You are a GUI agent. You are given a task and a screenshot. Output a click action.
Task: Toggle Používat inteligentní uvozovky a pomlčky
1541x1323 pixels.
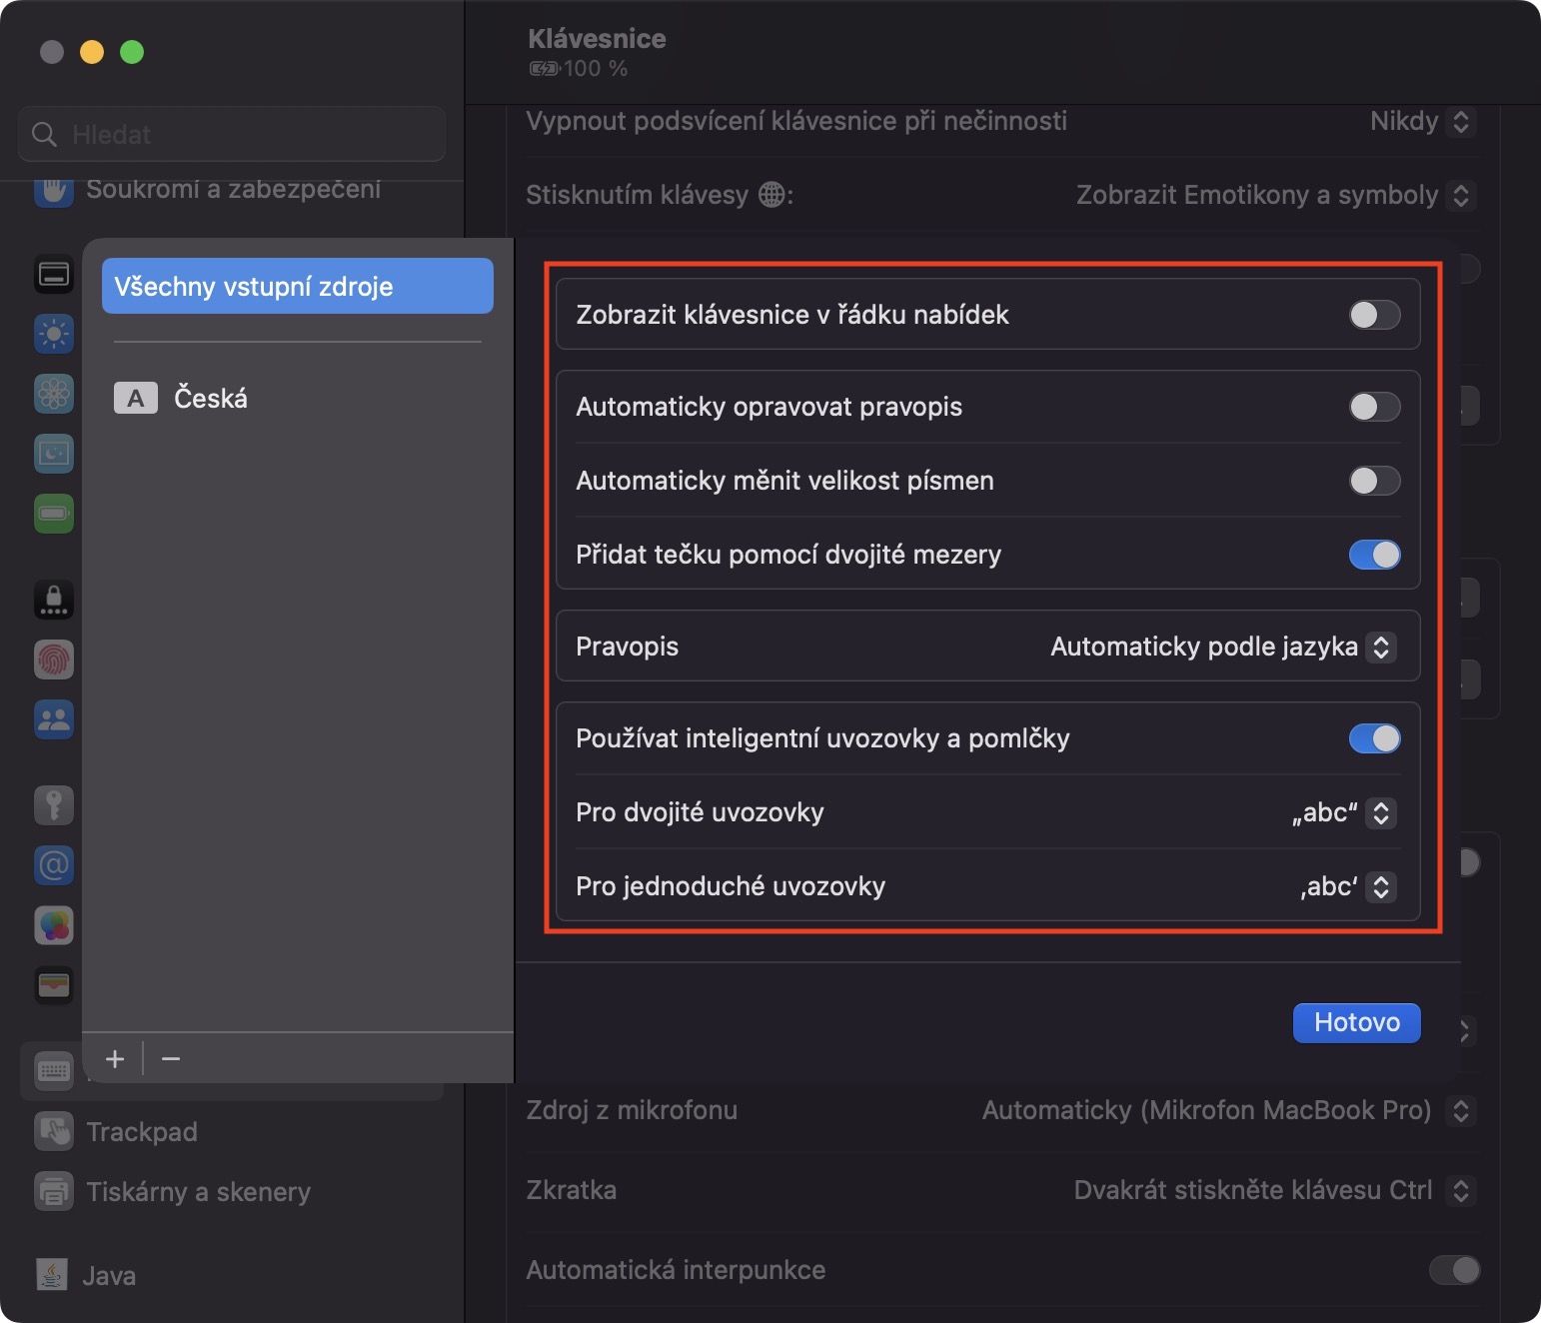pyautogui.click(x=1374, y=738)
